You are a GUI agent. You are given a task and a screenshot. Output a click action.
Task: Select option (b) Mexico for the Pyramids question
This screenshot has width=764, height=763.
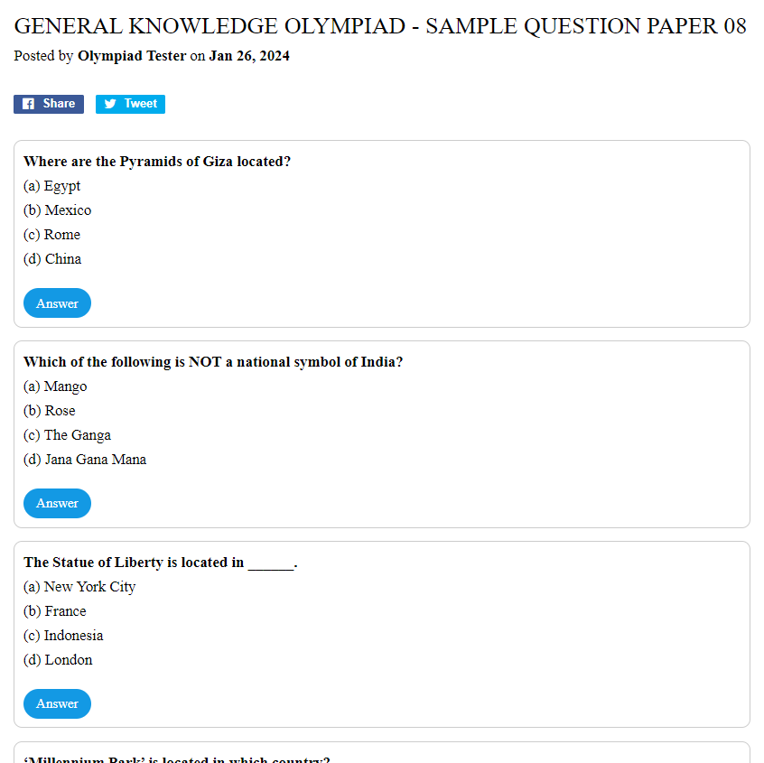pyautogui.click(x=57, y=210)
